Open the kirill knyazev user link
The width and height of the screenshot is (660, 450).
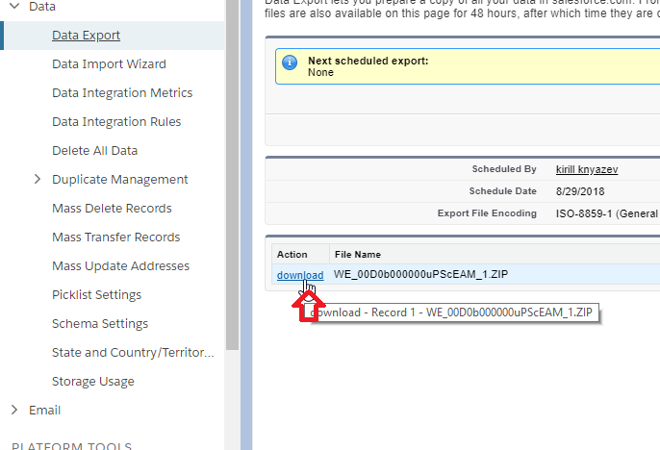click(x=587, y=169)
